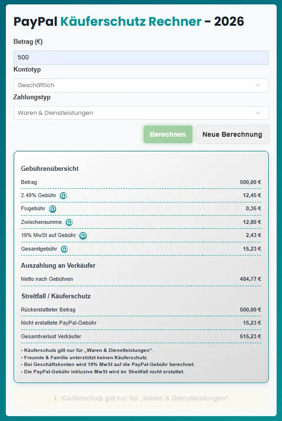Viewport: 282px width, 421px height.
Task: Open the info icon for 19% MwSt auf Gebühr
Action: point(83,236)
